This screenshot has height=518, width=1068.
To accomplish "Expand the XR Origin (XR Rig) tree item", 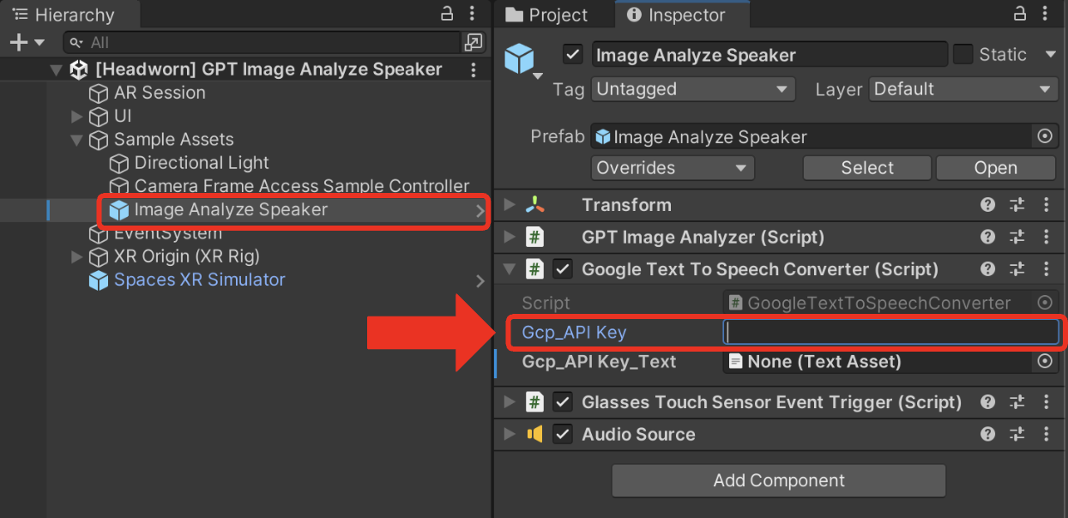I will [77, 256].
